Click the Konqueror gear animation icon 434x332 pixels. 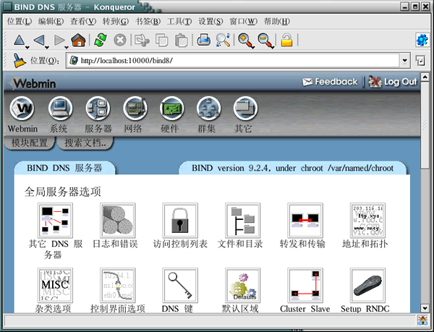click(x=422, y=40)
